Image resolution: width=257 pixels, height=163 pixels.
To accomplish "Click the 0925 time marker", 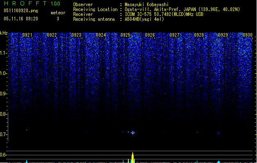I will [x=125, y=35].
